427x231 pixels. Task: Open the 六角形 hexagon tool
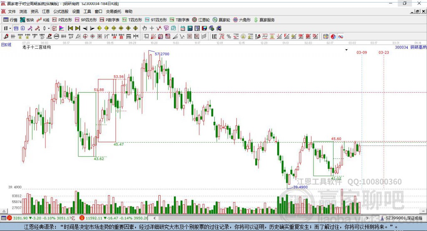click(x=242, y=20)
